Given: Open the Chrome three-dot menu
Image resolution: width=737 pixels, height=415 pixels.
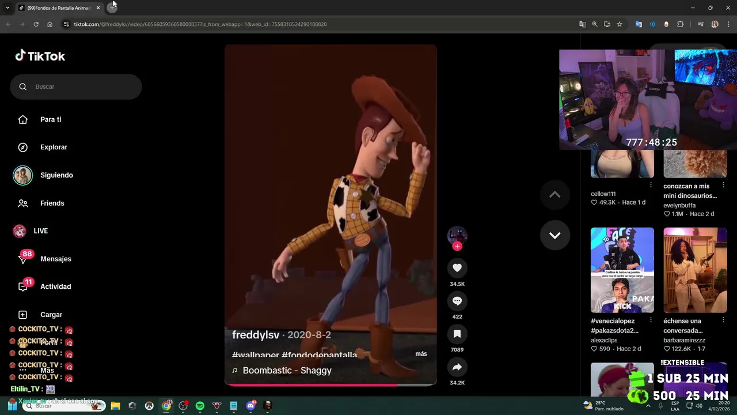Looking at the screenshot, I should pos(729,24).
